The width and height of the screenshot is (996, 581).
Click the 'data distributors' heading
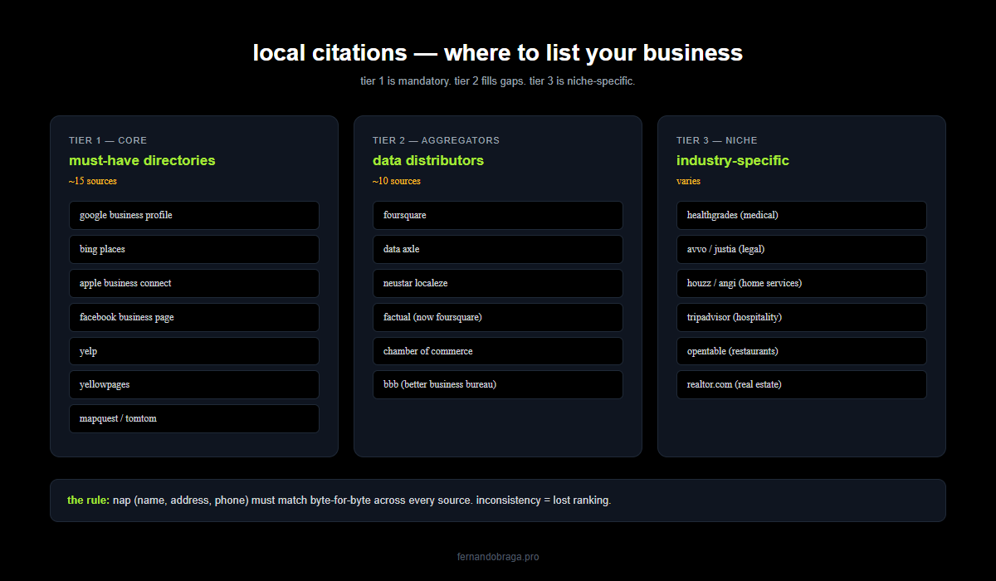pos(428,160)
